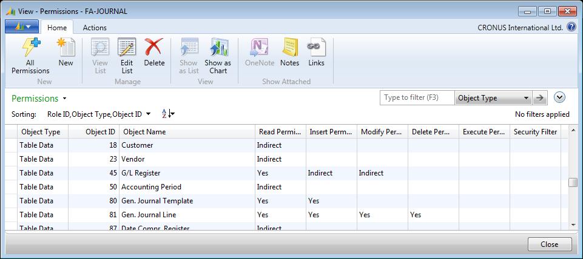Click the No filters applied text

pyautogui.click(x=542, y=114)
